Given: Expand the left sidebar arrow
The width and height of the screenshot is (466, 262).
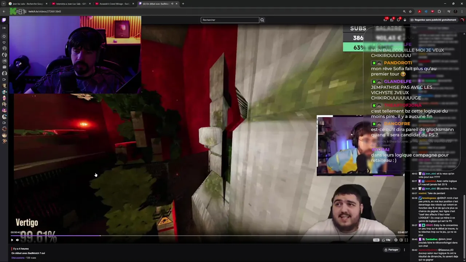Looking at the screenshot, I should point(4,28).
